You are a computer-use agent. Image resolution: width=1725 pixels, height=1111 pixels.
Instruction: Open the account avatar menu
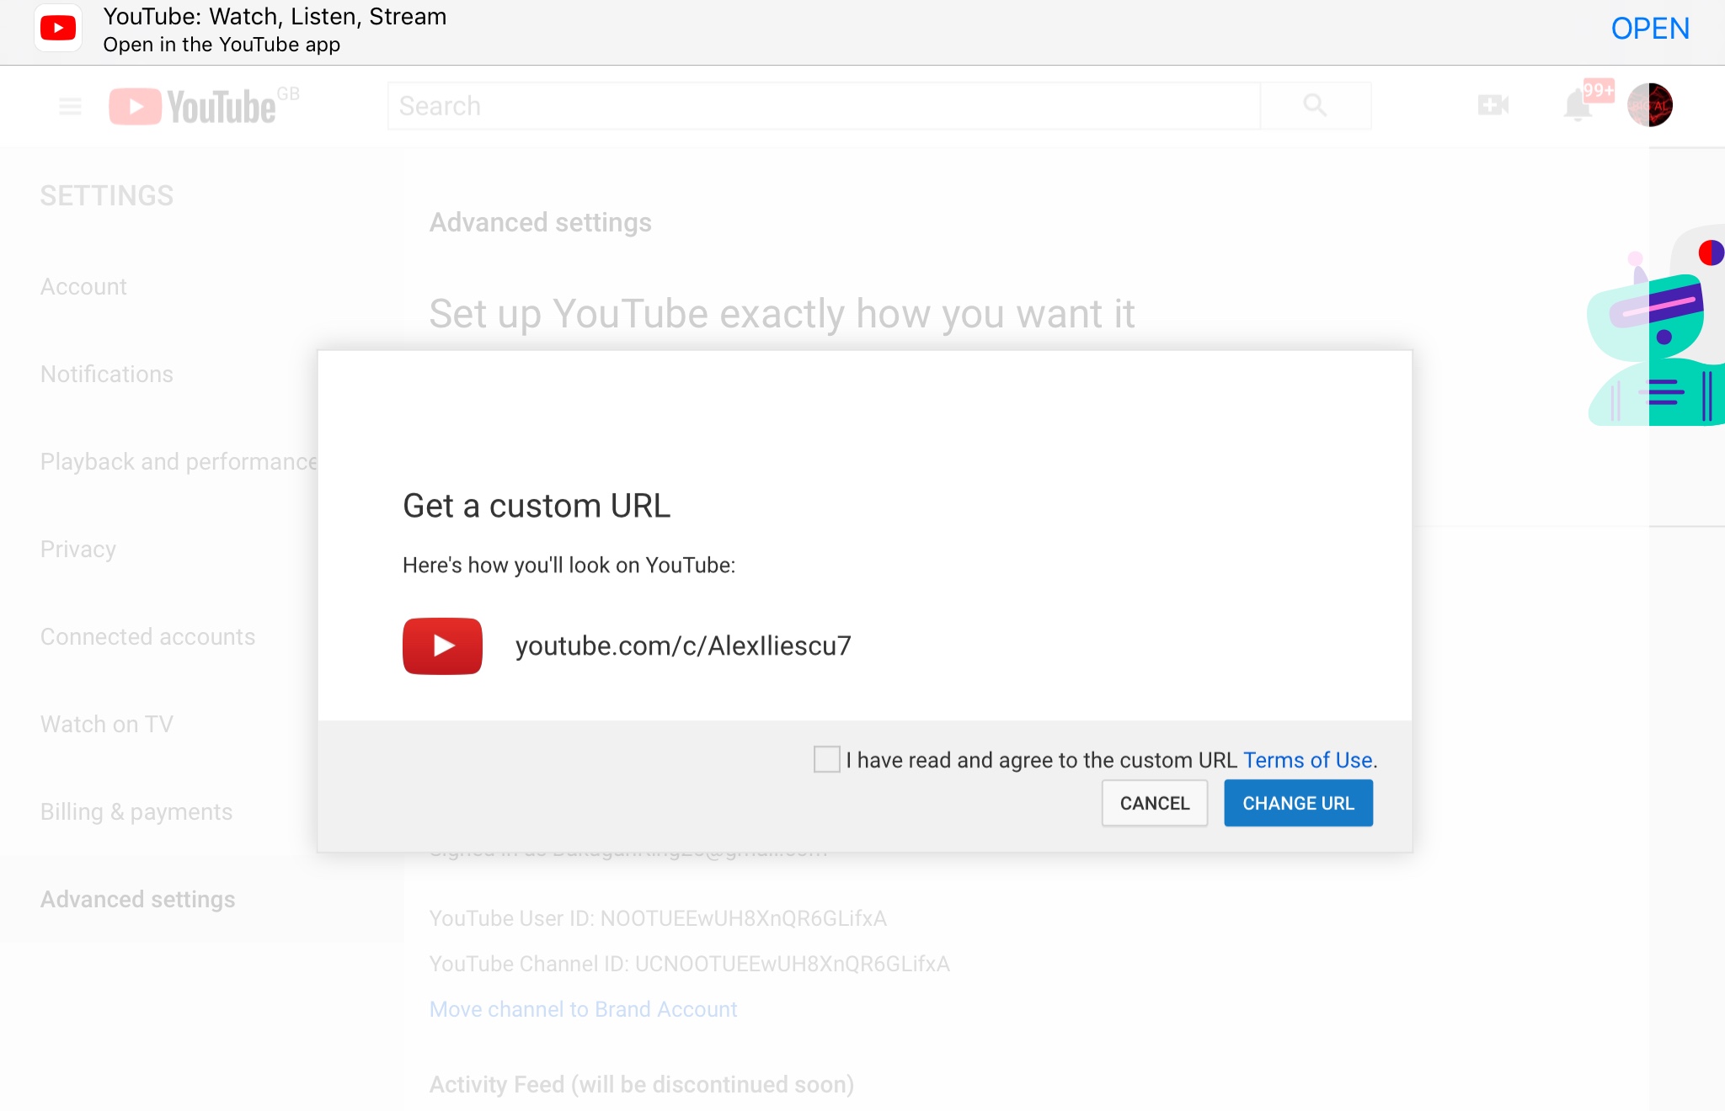point(1650,105)
